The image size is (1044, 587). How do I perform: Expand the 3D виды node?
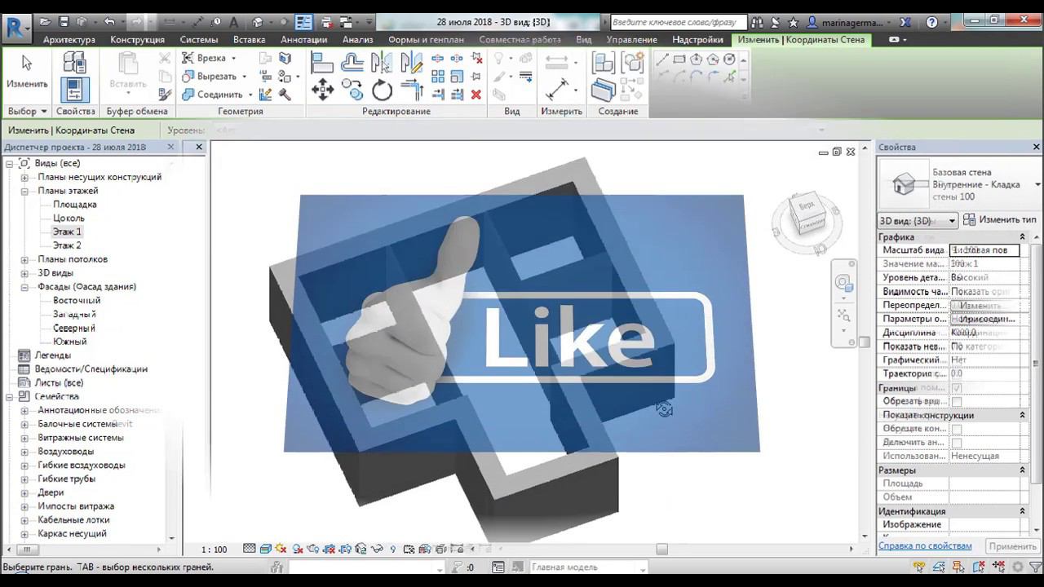(24, 274)
